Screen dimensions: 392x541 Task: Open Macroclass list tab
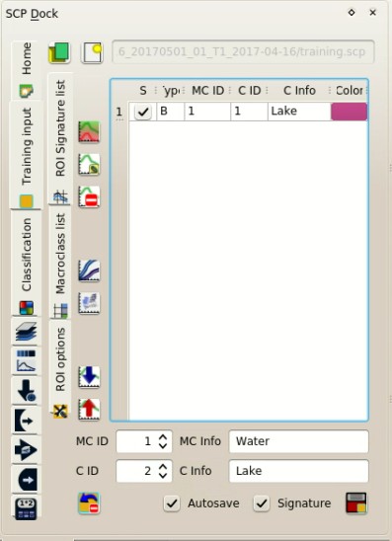pyautogui.click(x=60, y=263)
